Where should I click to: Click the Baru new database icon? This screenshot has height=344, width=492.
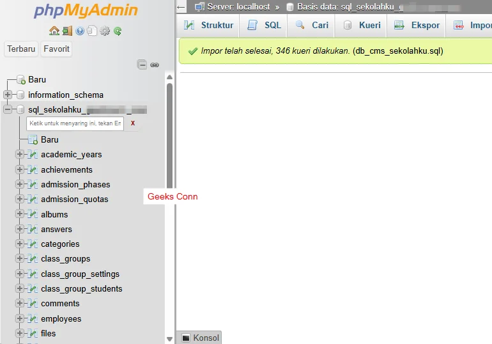pos(21,80)
